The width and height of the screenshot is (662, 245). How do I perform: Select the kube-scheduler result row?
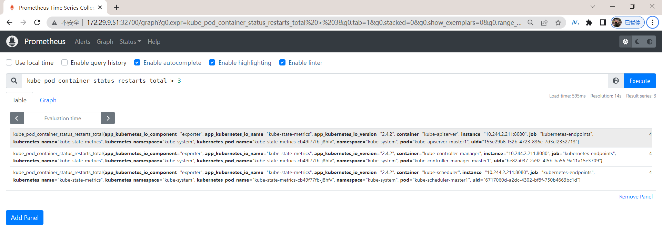[331, 176]
